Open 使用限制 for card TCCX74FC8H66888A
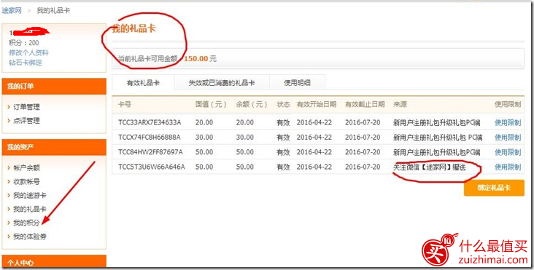534x270 pixels. (x=508, y=138)
